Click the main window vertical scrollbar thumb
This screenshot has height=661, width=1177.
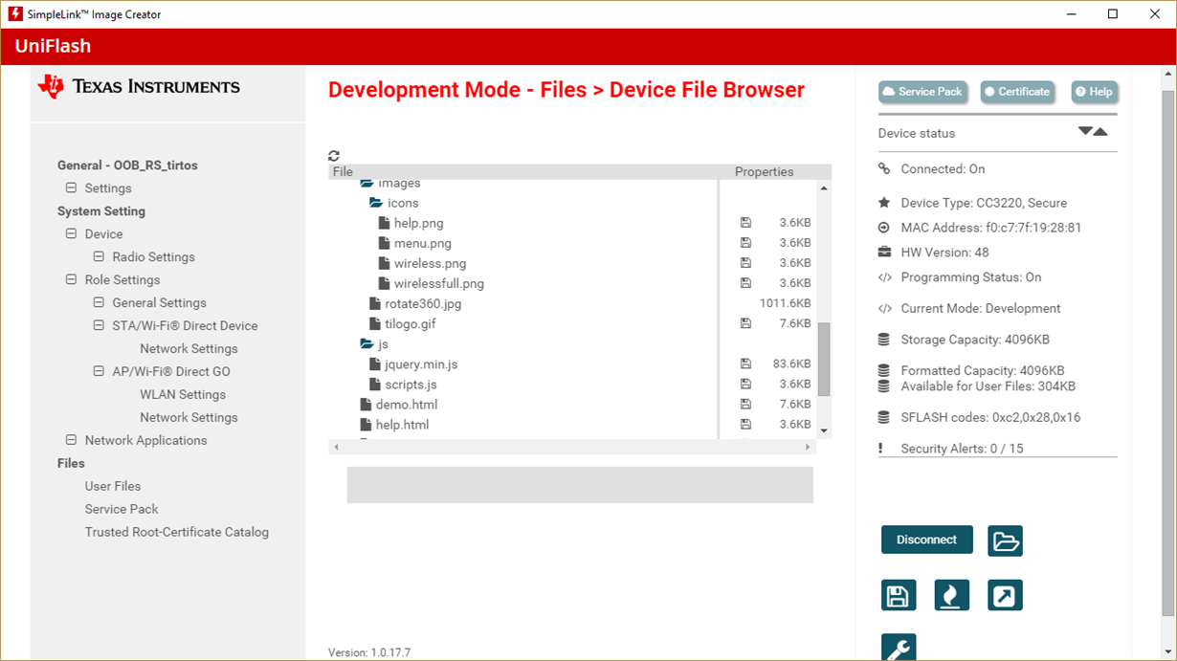tap(1168, 354)
